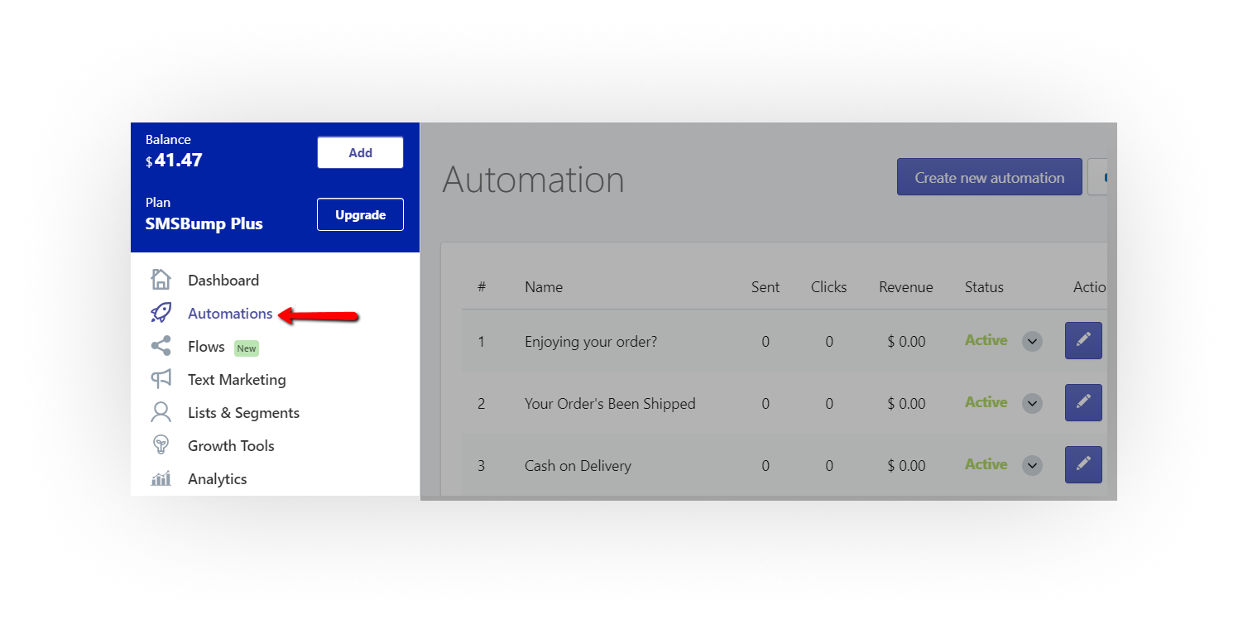Click Active status of 'Enjoying your order?'
This screenshot has width=1238, height=629.
tap(986, 340)
